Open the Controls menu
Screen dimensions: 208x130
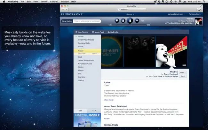pos(54,2)
